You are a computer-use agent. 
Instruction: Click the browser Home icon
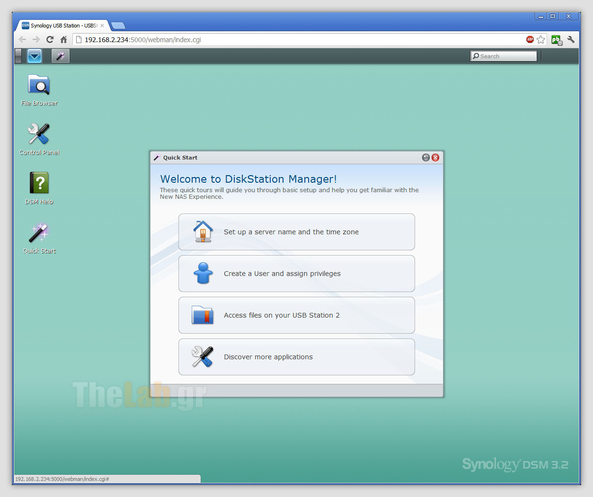click(x=63, y=40)
